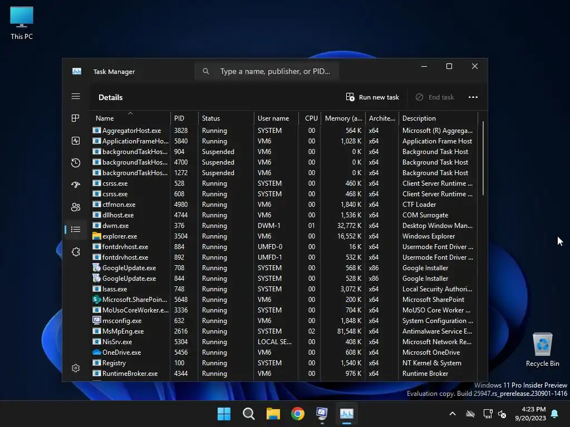Screen dimensions: 570x427
Task: Sort by the Name column header
Action: click(x=130, y=118)
